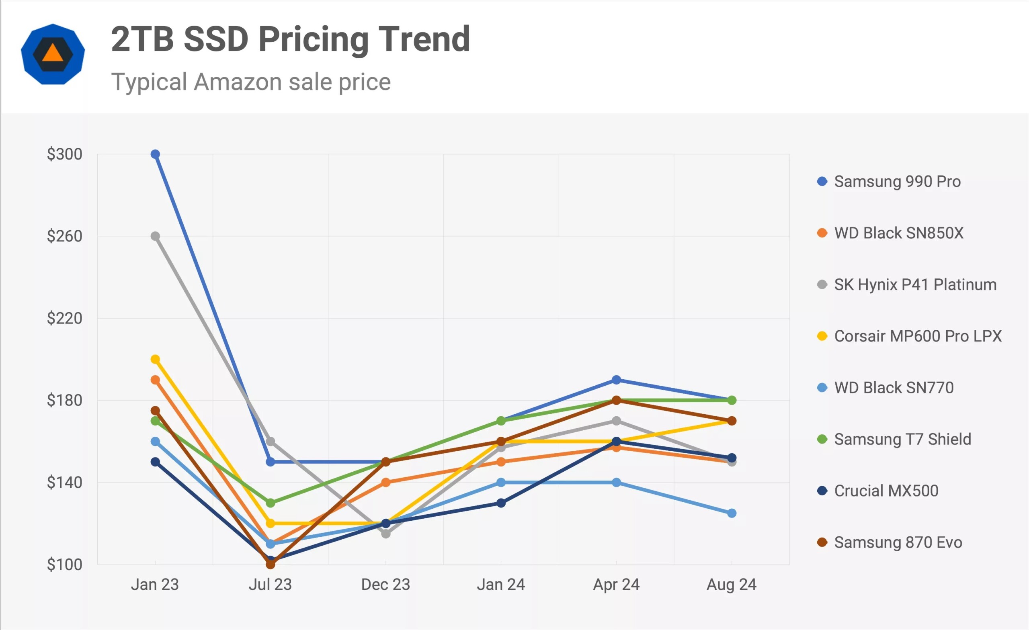Click the Samsung 990 Pro legend dot
1029x630 pixels.
click(x=822, y=182)
